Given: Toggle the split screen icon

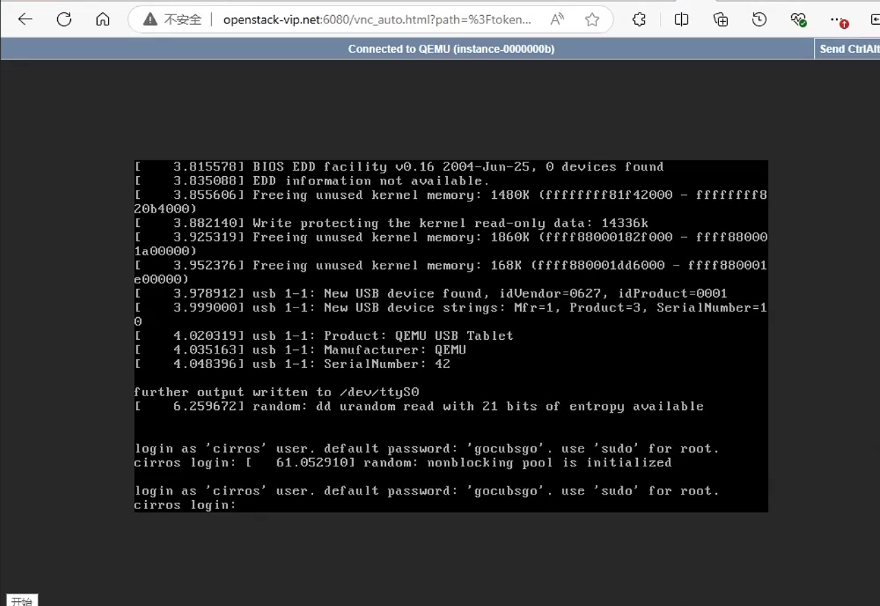Looking at the screenshot, I should click(681, 20).
